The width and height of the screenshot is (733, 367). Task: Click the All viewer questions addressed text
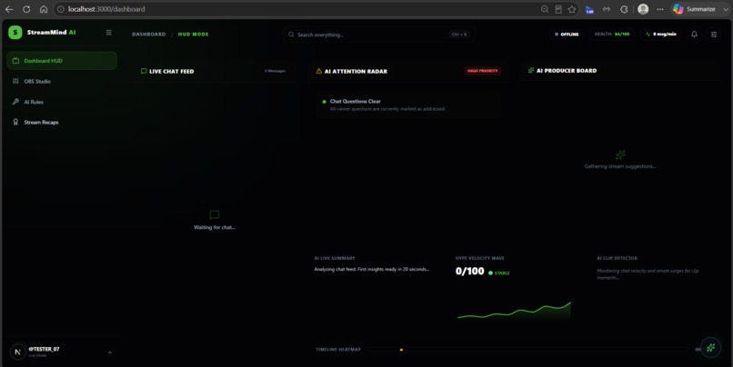(x=387, y=109)
